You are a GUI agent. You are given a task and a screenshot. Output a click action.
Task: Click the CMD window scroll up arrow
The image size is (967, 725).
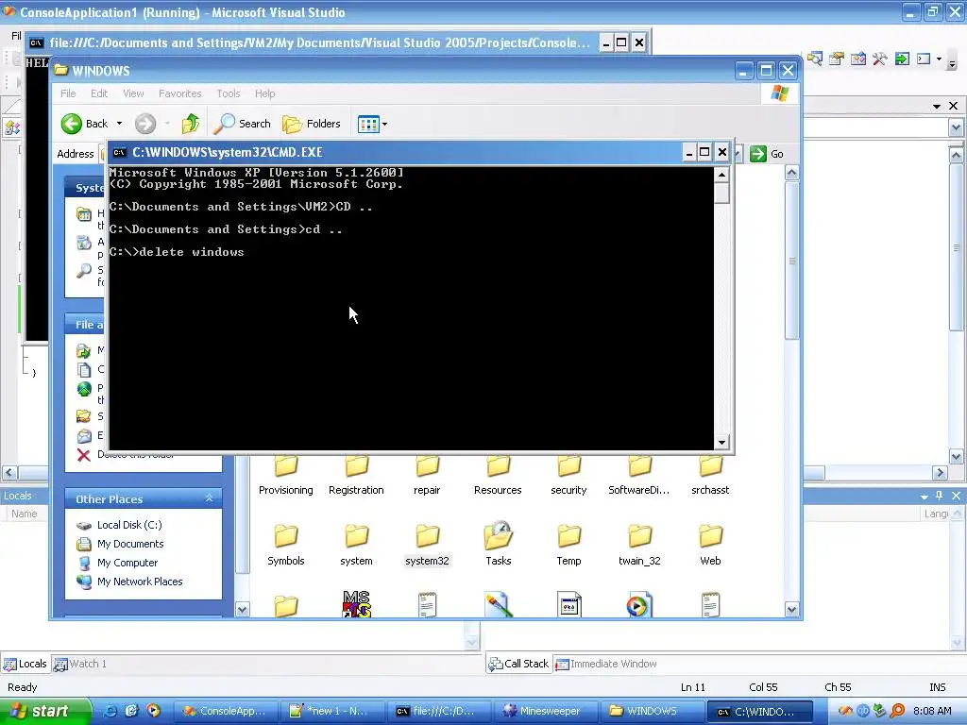721,175
